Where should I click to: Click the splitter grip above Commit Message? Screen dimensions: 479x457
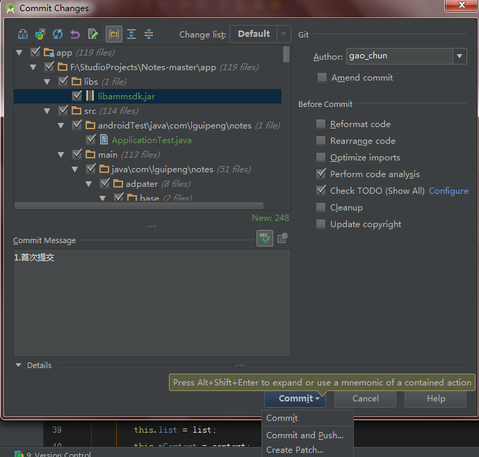(x=152, y=227)
